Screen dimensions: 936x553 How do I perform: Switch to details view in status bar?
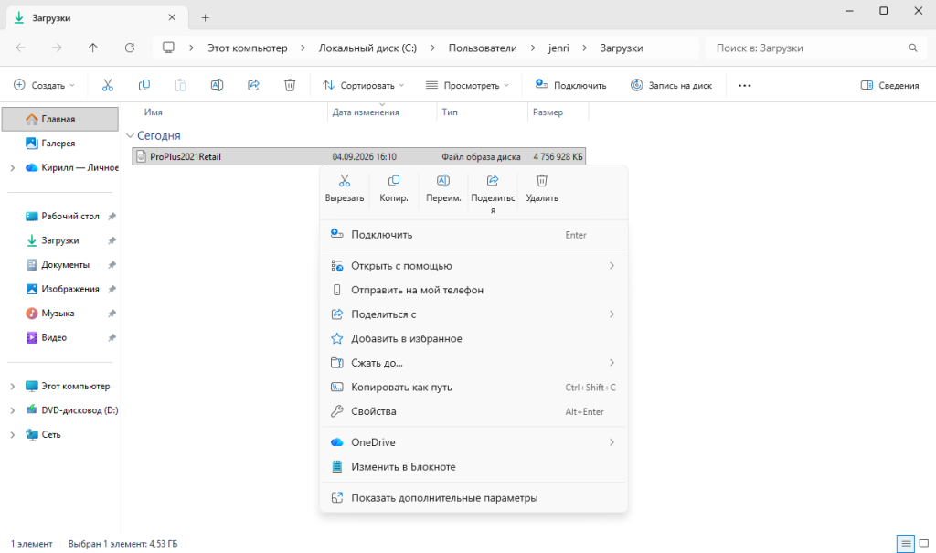pos(906,544)
